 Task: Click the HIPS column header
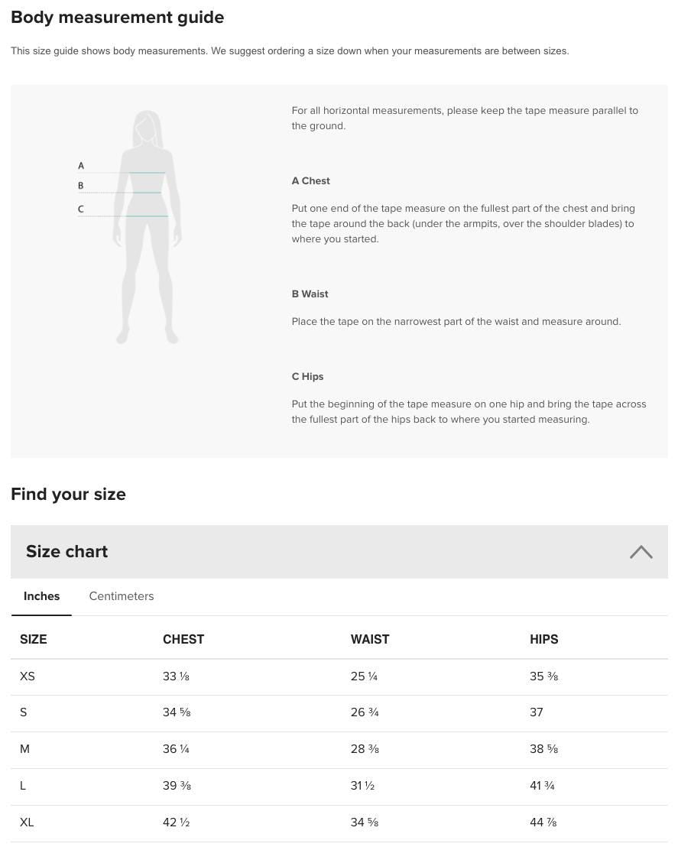click(543, 640)
